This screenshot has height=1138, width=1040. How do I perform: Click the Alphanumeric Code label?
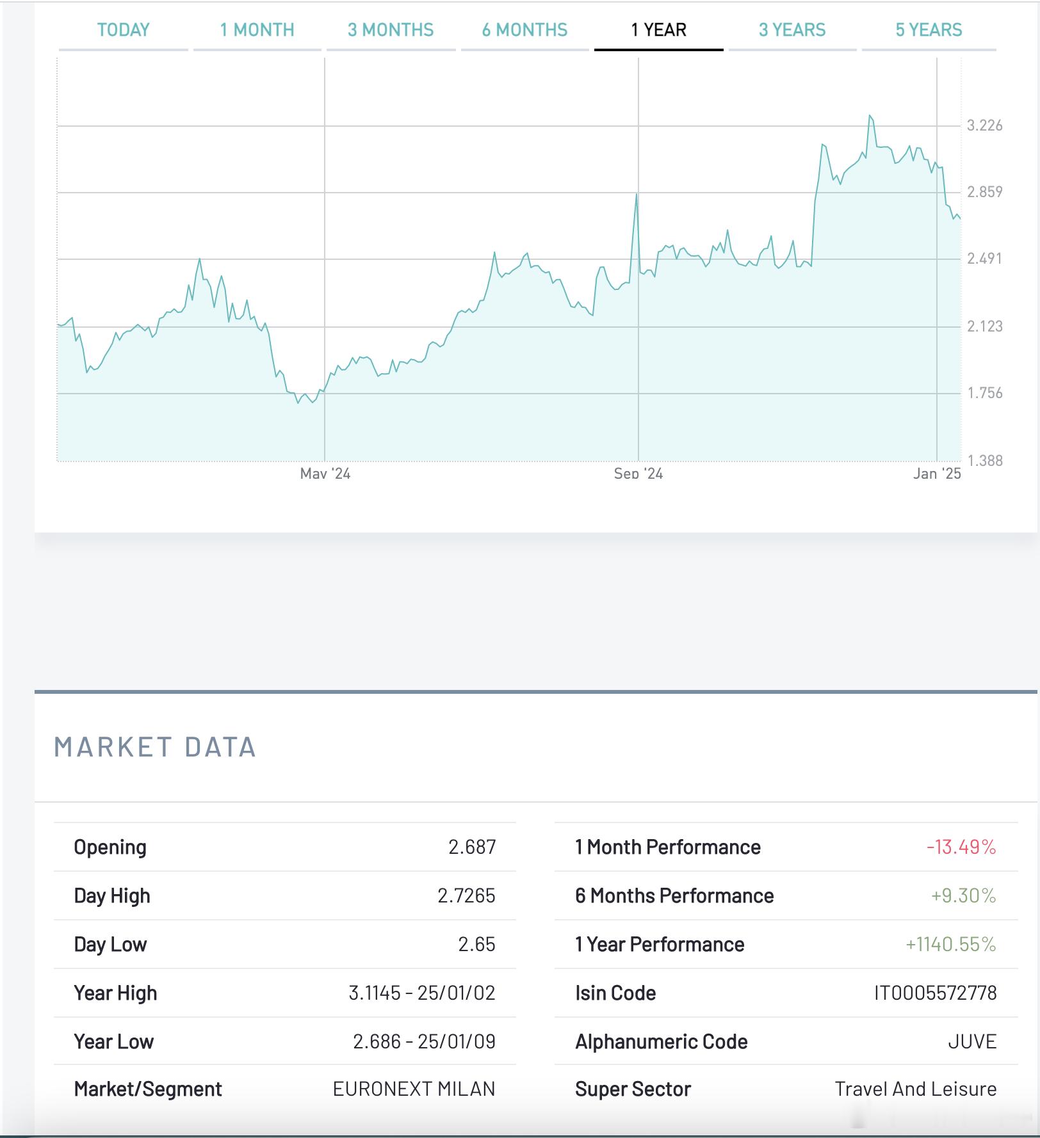click(661, 1041)
